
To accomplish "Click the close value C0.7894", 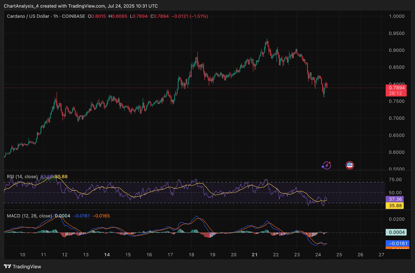I will (160, 16).
